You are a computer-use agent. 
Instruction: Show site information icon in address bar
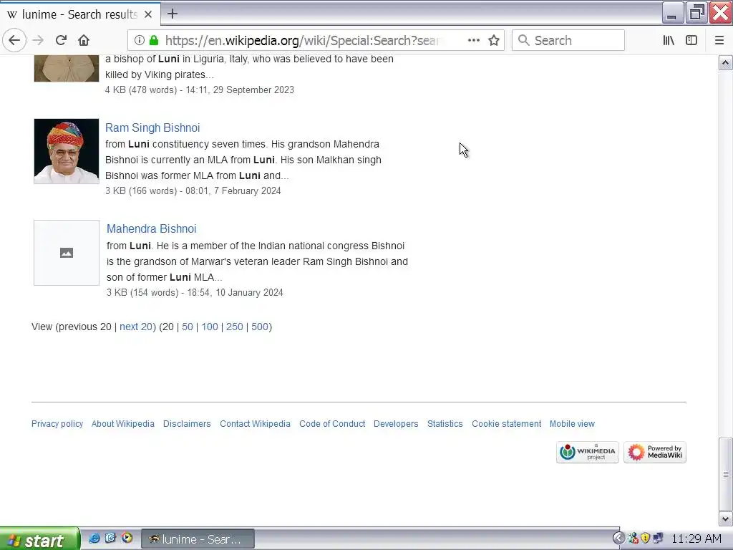pyautogui.click(x=139, y=40)
